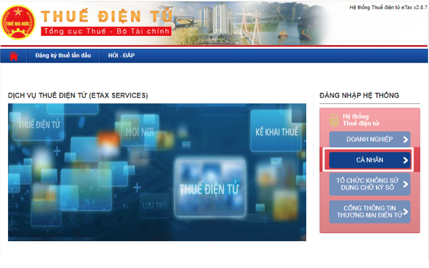The image size is (429, 268).
Task: Open the HỎI - ĐÁP menu item
Action: tap(121, 56)
